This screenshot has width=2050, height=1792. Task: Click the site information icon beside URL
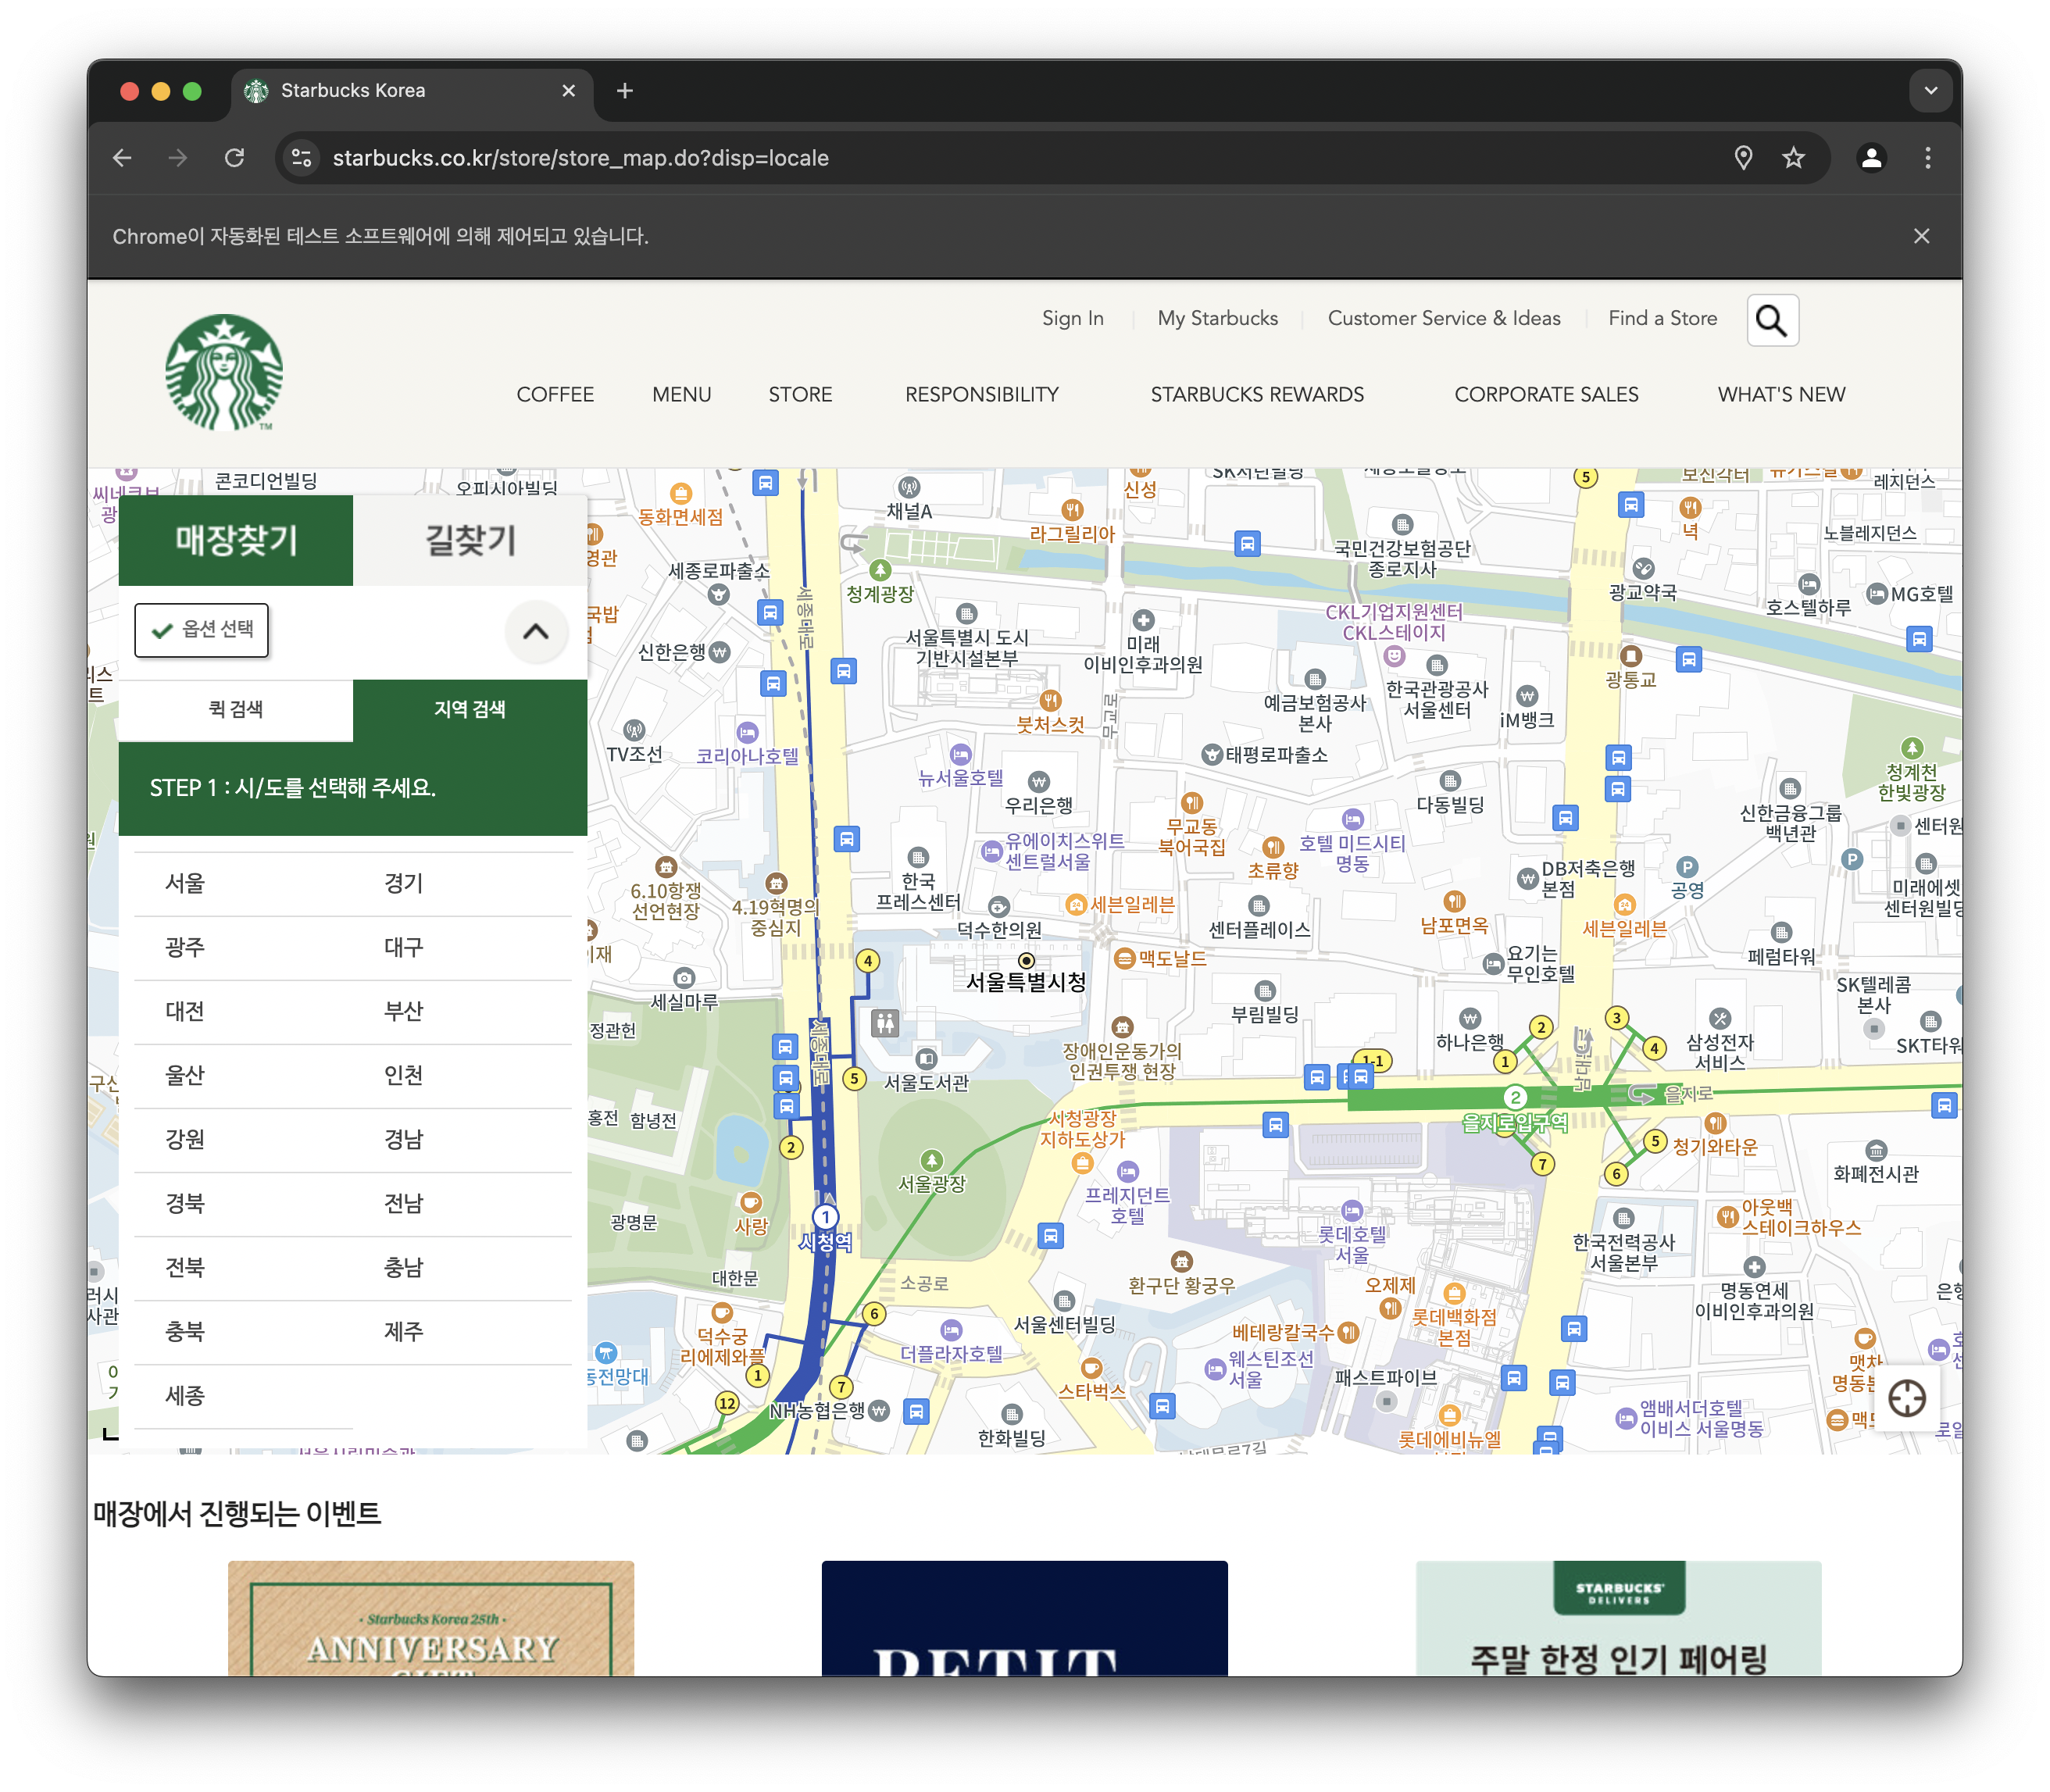(301, 158)
